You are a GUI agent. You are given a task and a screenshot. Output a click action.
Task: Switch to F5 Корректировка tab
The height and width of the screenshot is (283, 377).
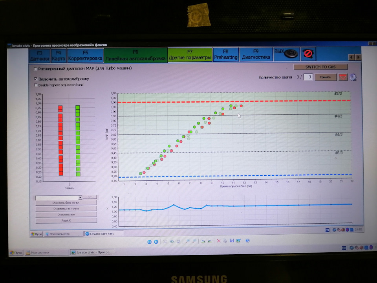point(85,55)
